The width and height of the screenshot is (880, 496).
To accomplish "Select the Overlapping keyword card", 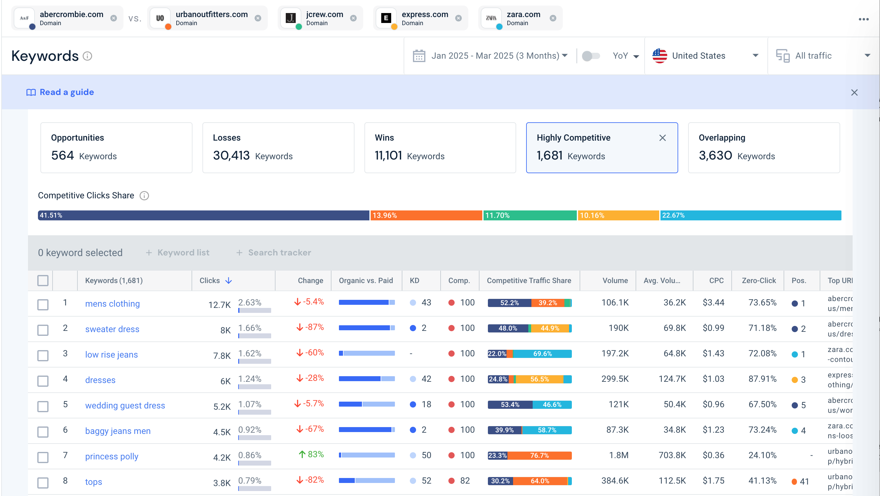I will (x=764, y=148).
